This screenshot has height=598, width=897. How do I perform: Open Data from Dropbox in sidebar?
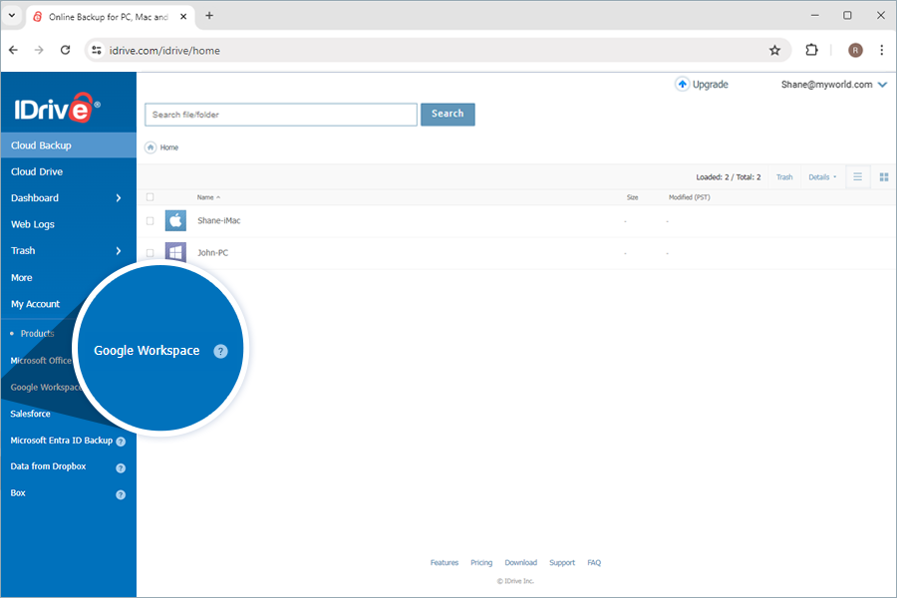point(48,466)
